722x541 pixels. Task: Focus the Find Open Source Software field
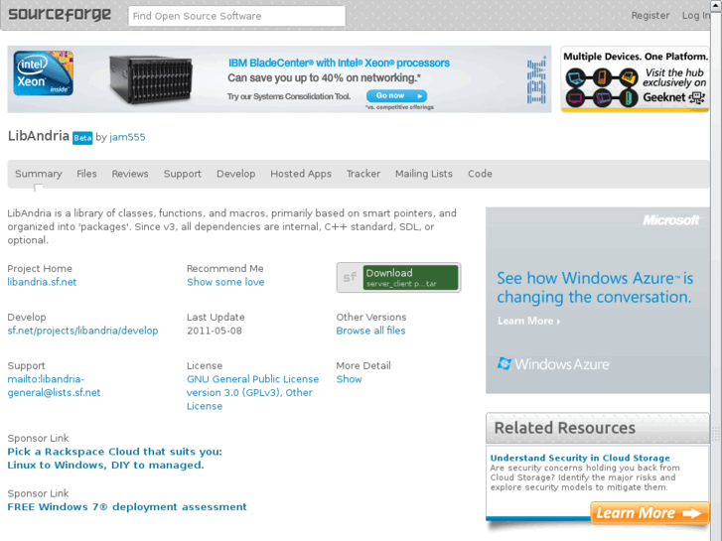tap(236, 16)
